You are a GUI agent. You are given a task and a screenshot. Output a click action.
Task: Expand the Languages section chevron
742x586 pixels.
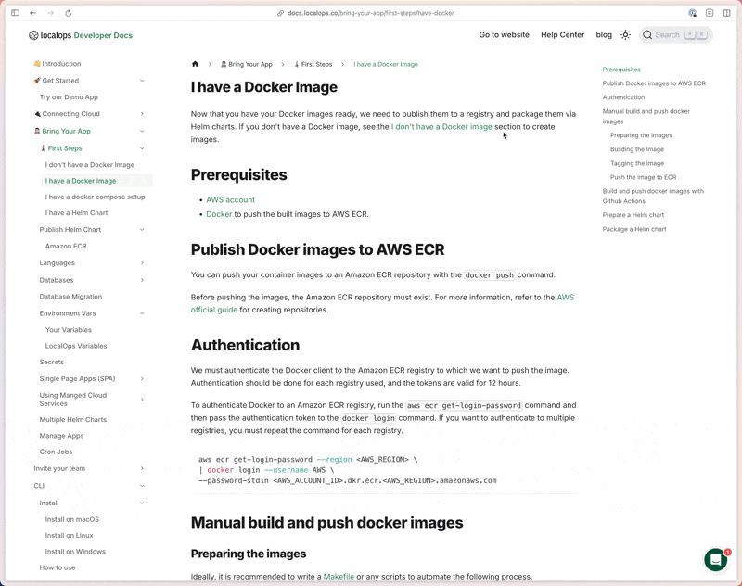point(142,263)
